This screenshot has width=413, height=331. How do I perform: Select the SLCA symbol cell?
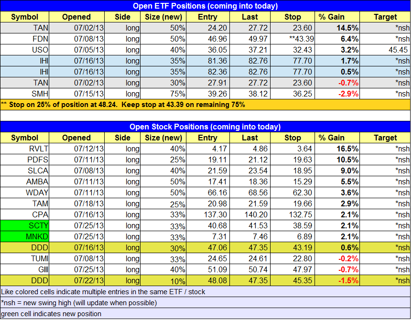[x=25, y=171]
